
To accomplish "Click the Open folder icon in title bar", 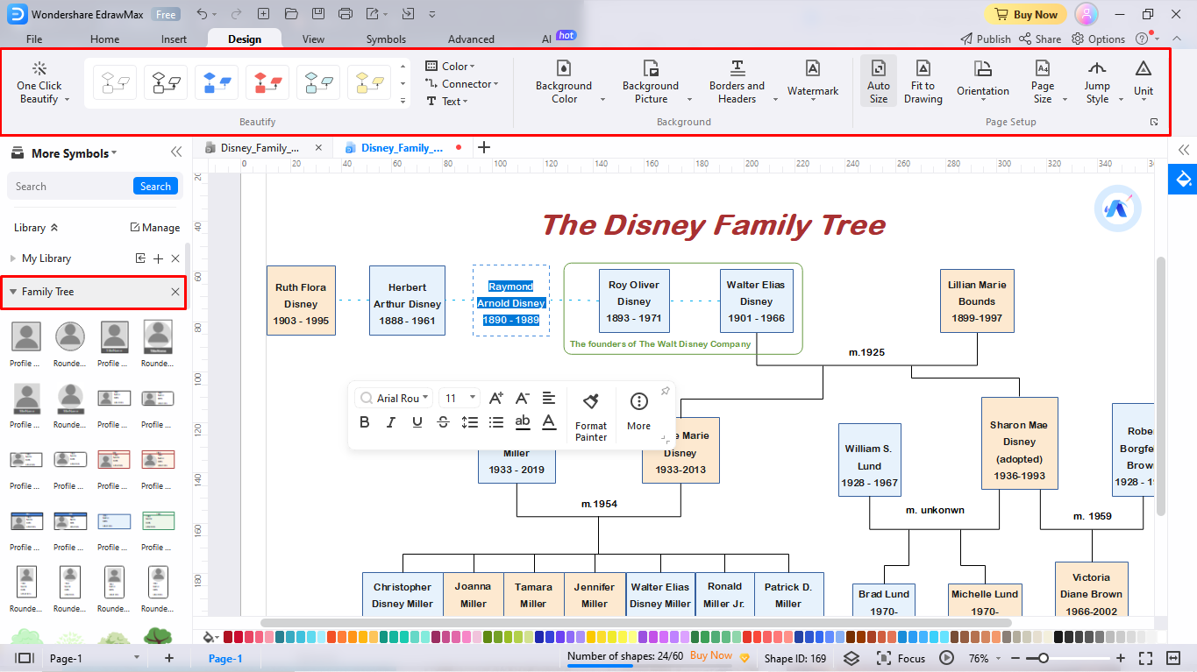I will (x=291, y=14).
